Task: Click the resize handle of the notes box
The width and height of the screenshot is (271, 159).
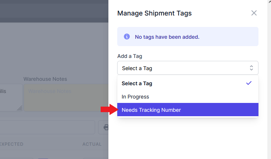Action: click(20, 108)
